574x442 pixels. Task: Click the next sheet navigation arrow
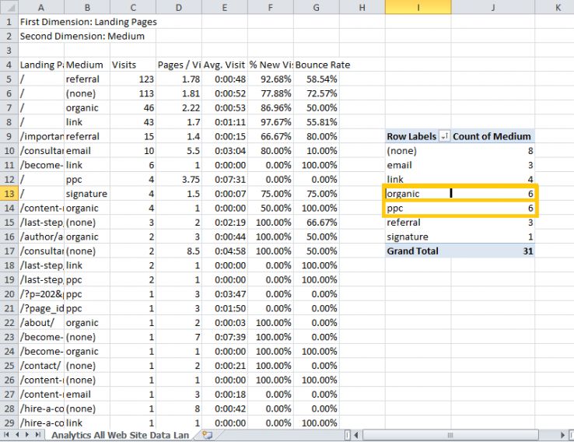coord(27,435)
